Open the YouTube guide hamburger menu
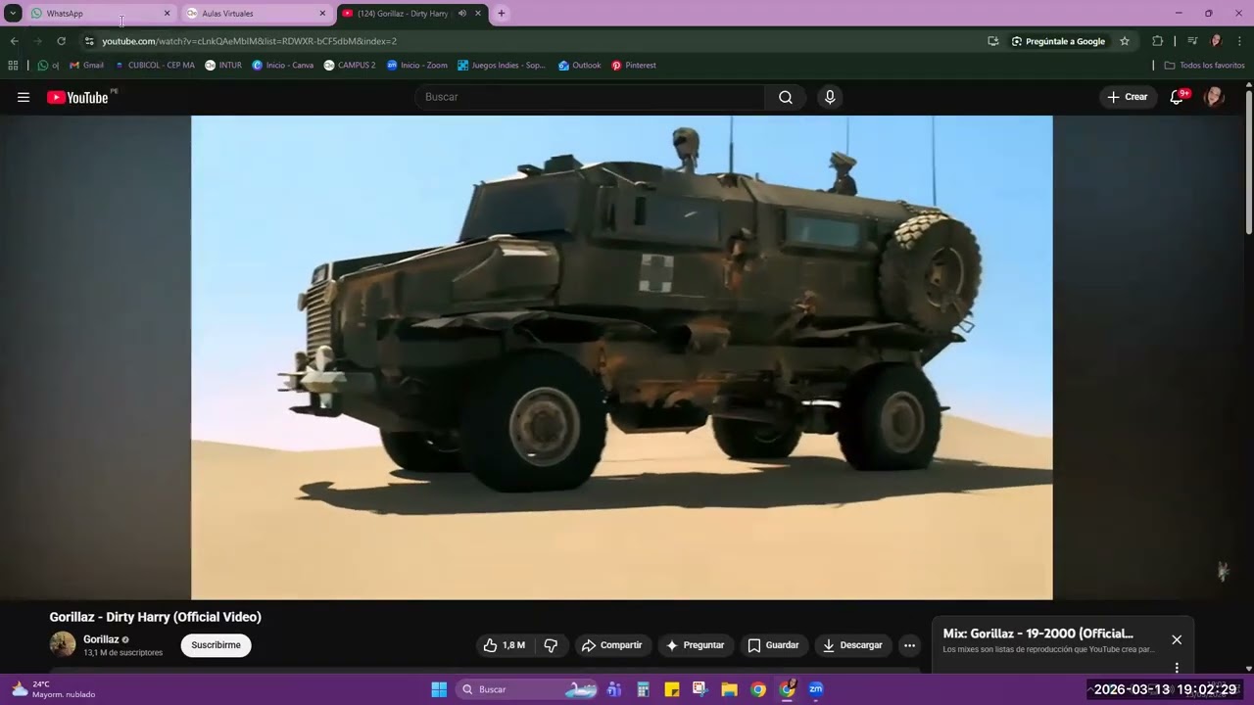This screenshot has height=705, width=1254. coord(24,97)
